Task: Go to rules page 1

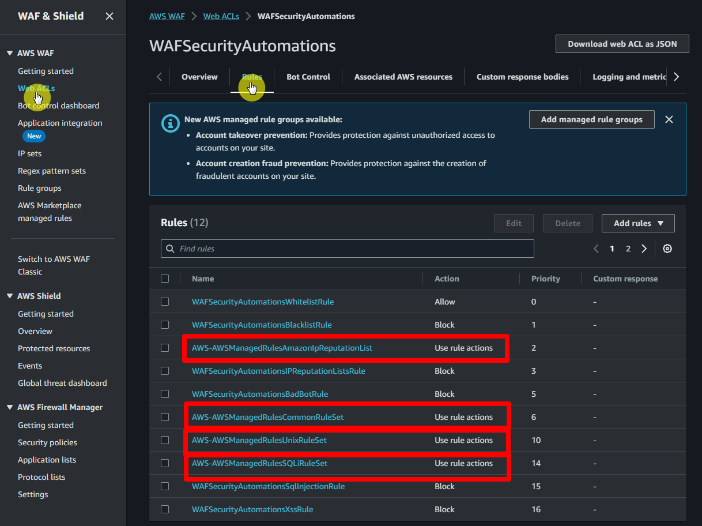Action: point(612,249)
